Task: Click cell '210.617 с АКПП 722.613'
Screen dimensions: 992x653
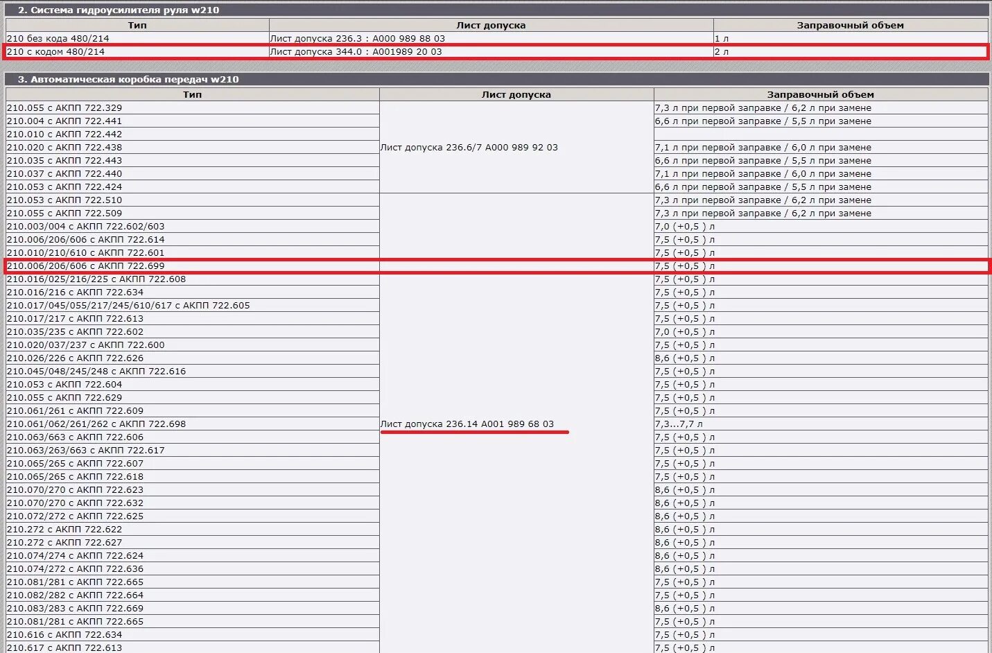Action: point(193,647)
